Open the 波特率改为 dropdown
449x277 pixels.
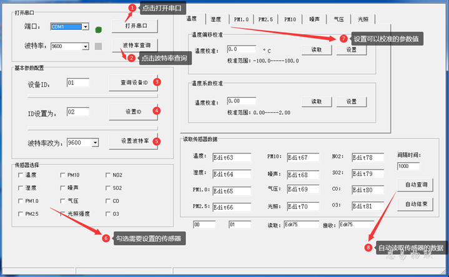tap(95, 142)
